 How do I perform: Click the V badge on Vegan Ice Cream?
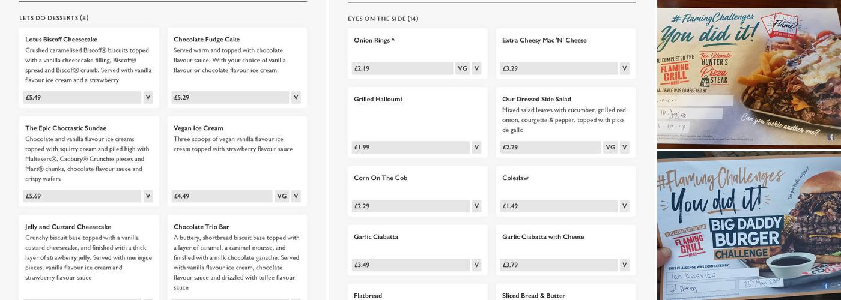296,196
